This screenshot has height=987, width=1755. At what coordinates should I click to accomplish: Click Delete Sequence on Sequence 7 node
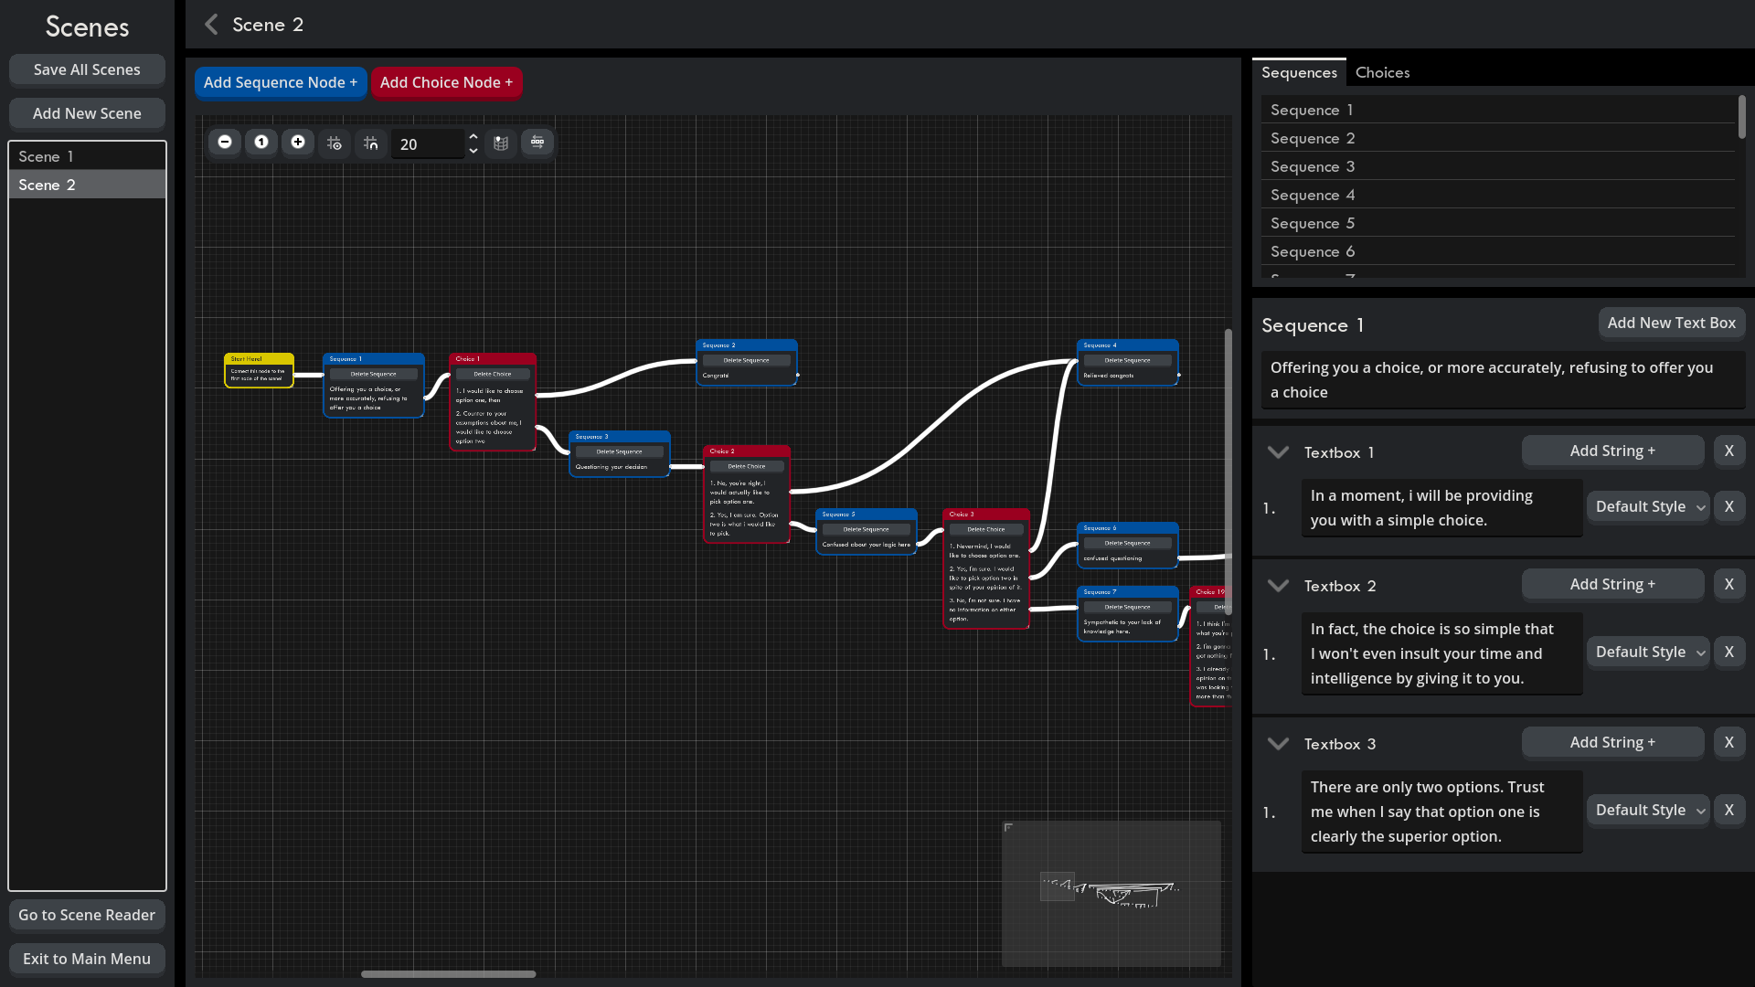[x=1127, y=607]
